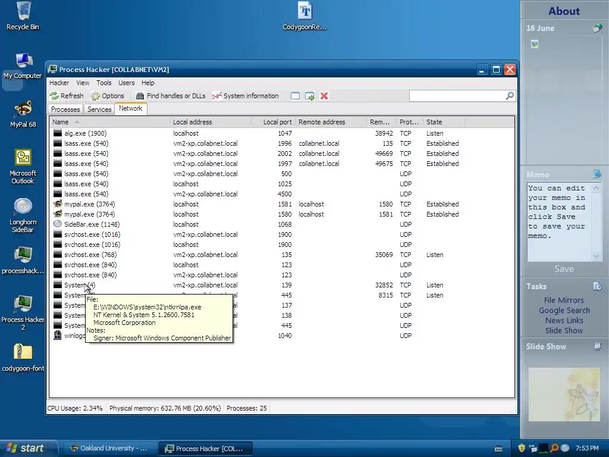Click the SideBar.exe (1148) row icon
This screenshot has height=457, width=609.
58,224
